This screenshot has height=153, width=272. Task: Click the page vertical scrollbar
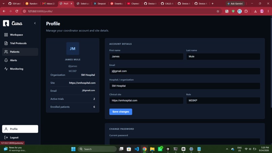271,62
